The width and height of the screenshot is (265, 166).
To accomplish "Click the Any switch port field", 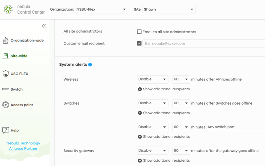I will click(x=236, y=127).
